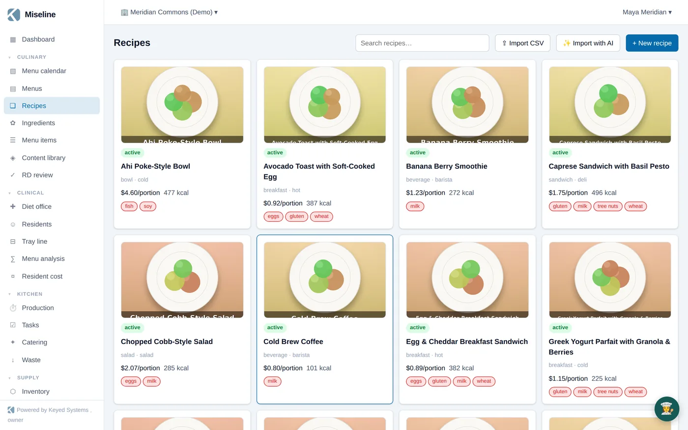Go to Dashboard
688x430 pixels.
[x=52, y=39]
